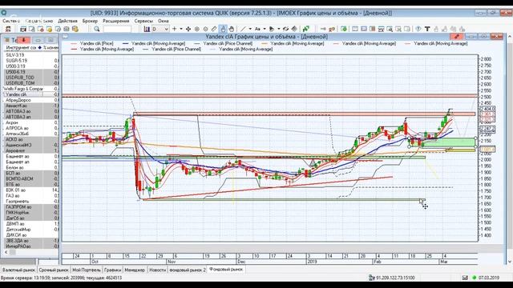Screen dimensions: 513x288
Task: Click the Инструмент column header in left table
Action: pos(21,48)
